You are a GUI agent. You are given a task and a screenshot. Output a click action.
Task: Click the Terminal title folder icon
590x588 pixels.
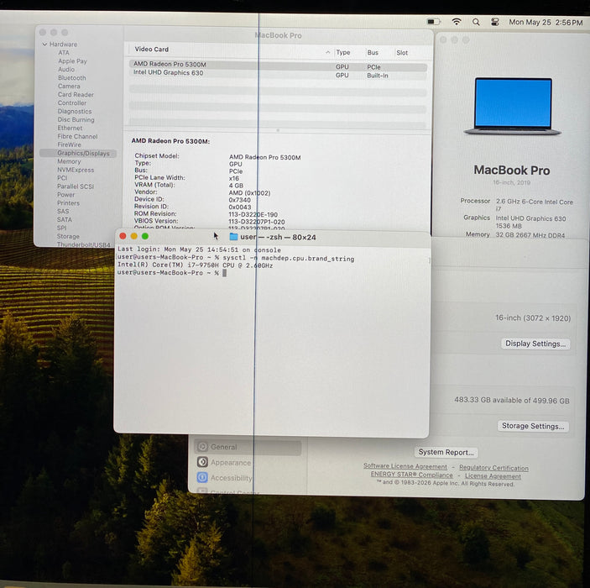coord(233,237)
